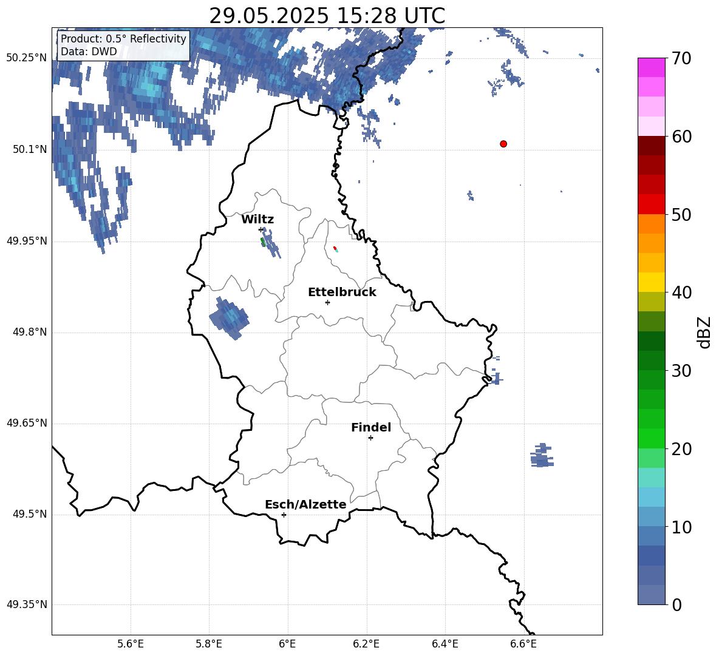Pick the dark maroon colorbar segment below 60
The height and width of the screenshot is (656, 719).
pyautogui.click(x=652, y=146)
